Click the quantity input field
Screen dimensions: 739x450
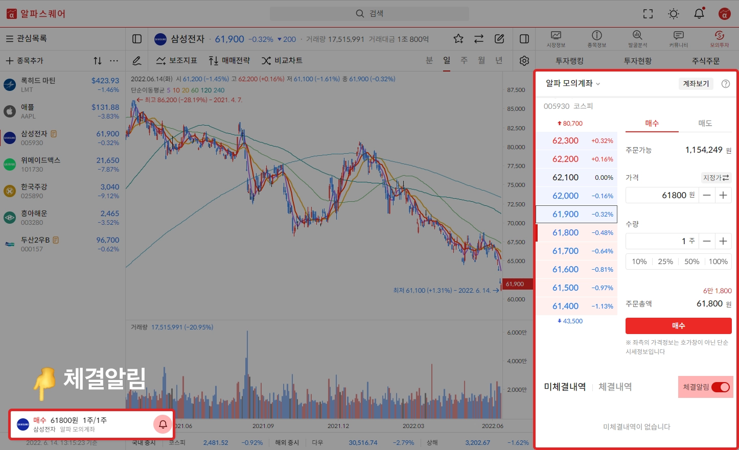point(662,241)
